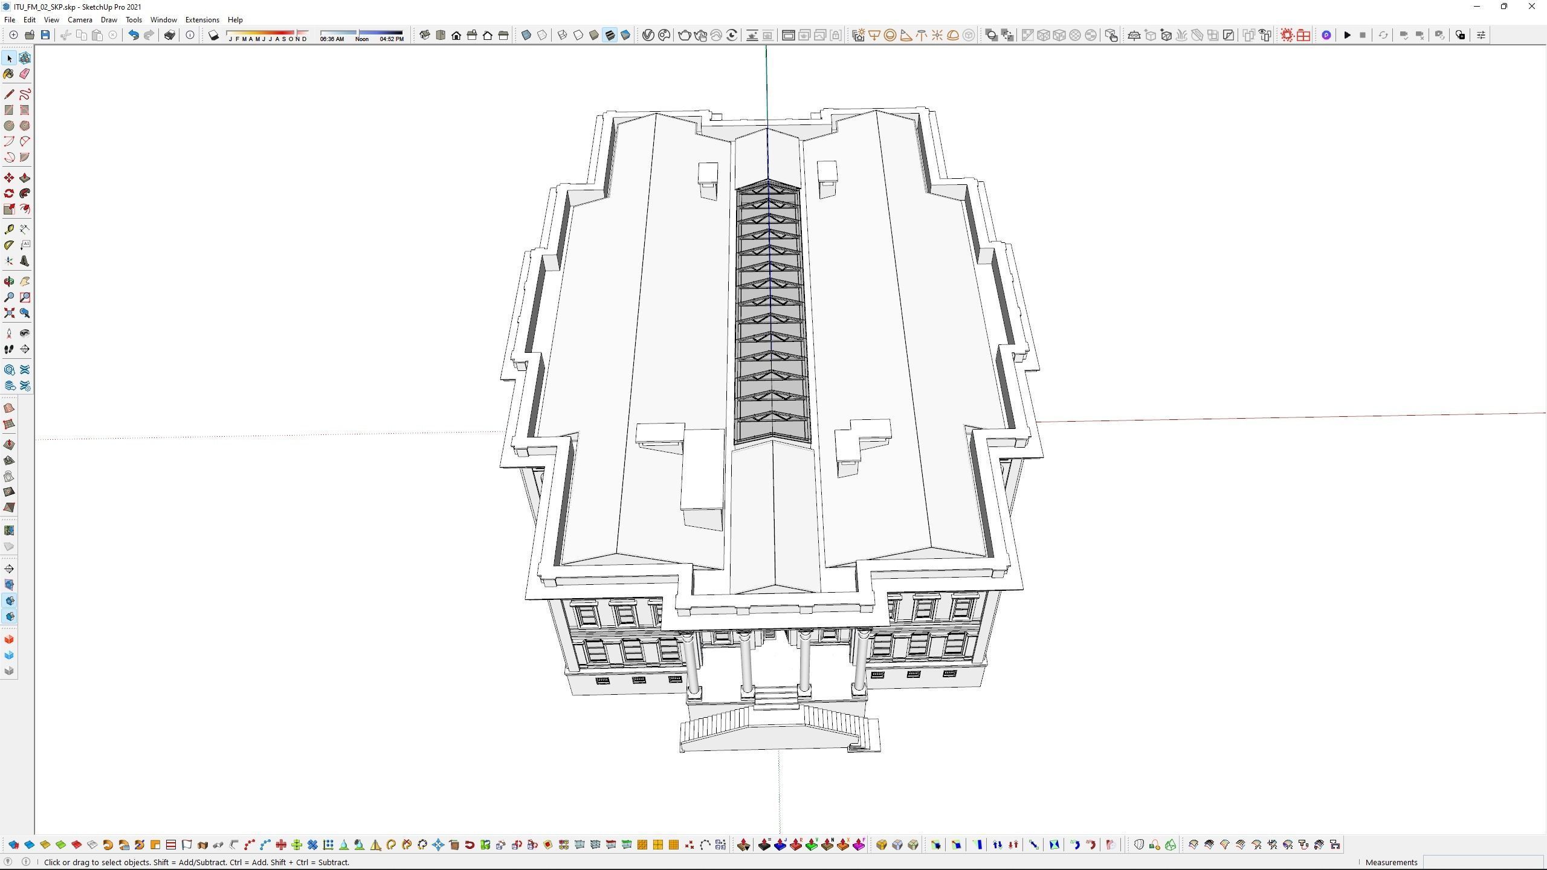
Task: Select the Freehand drawing tool
Action: point(25,94)
